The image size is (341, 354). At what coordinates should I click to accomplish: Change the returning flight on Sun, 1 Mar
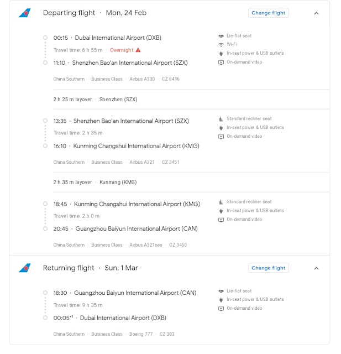pyautogui.click(x=269, y=268)
